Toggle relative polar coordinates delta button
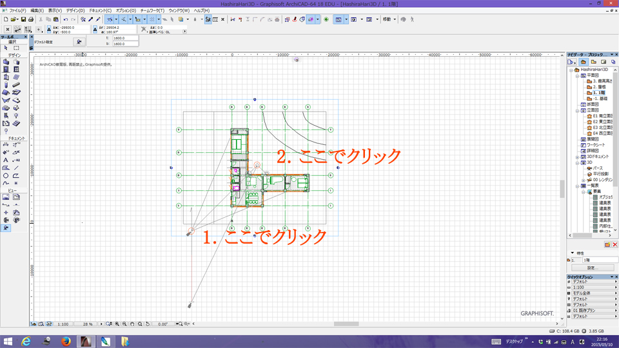The image size is (619, 348). (x=95, y=29)
